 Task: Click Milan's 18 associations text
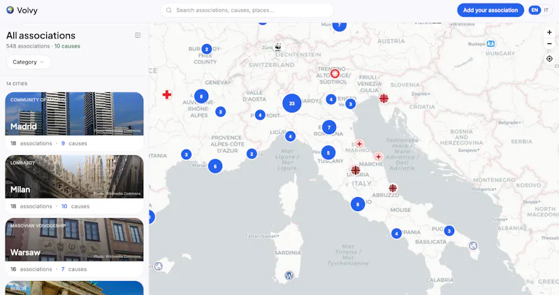[31, 206]
